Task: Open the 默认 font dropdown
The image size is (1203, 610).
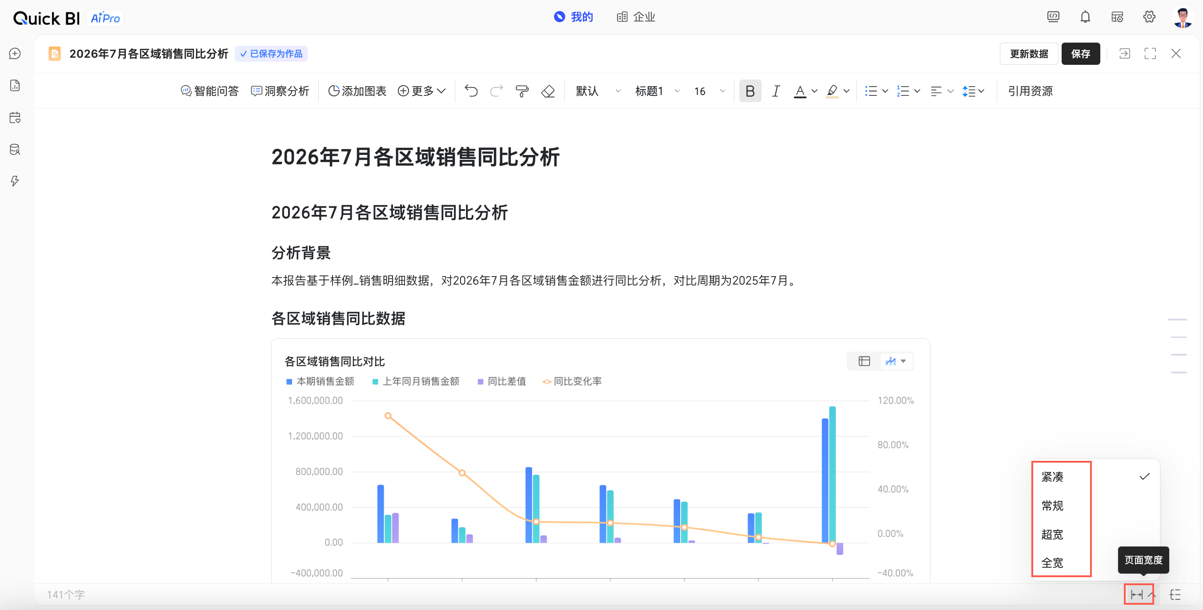Action: click(598, 91)
